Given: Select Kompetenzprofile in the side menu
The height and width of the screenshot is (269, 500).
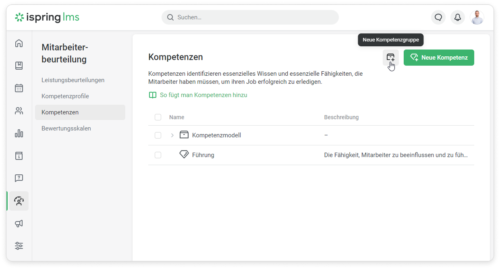Looking at the screenshot, I should [x=65, y=96].
